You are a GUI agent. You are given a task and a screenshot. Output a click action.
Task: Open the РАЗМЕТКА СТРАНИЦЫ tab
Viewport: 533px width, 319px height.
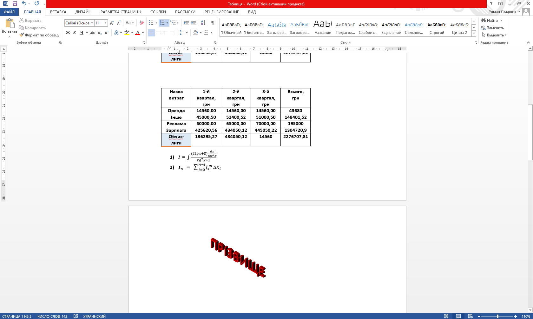pyautogui.click(x=121, y=12)
